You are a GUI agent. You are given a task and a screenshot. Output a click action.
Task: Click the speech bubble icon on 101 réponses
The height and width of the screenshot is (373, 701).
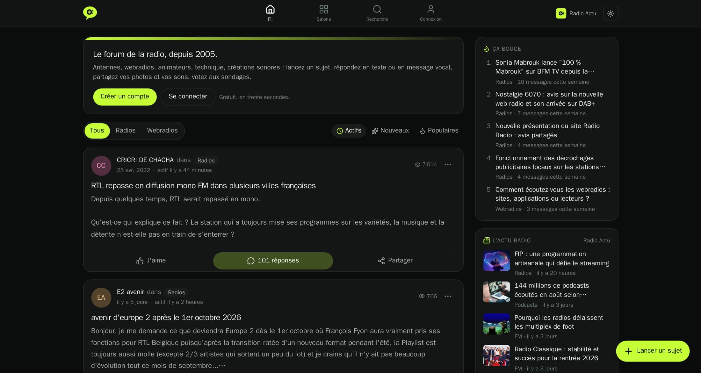(251, 261)
